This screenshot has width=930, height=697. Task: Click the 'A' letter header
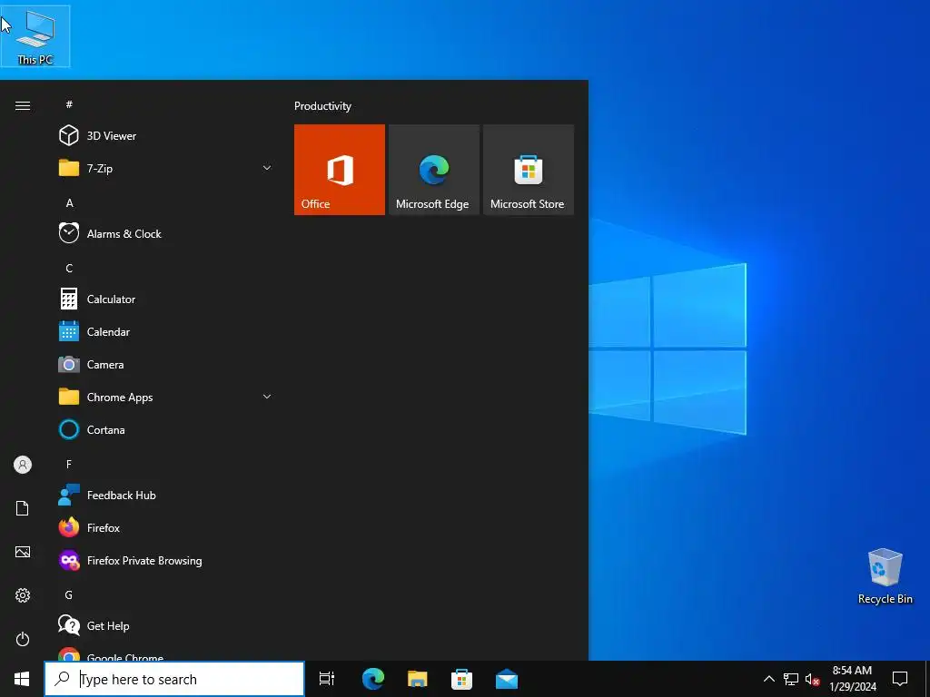69,202
